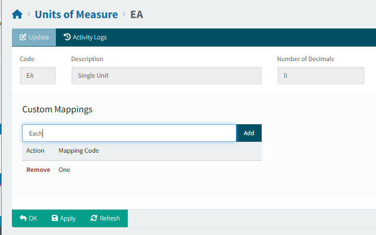Switch to Activity Logs tab
376x235 pixels.
coord(85,37)
